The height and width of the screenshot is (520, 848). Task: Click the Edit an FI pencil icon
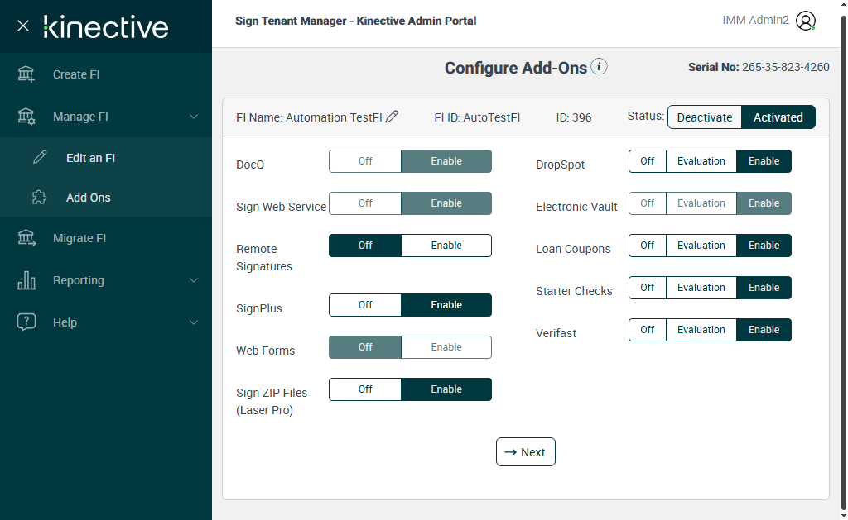click(40, 157)
